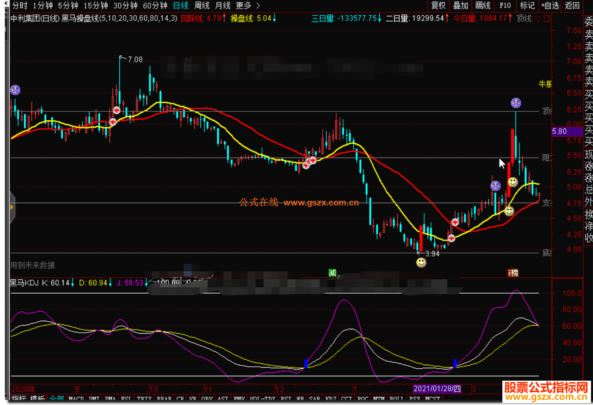Click the 7.08 high price label

point(135,59)
